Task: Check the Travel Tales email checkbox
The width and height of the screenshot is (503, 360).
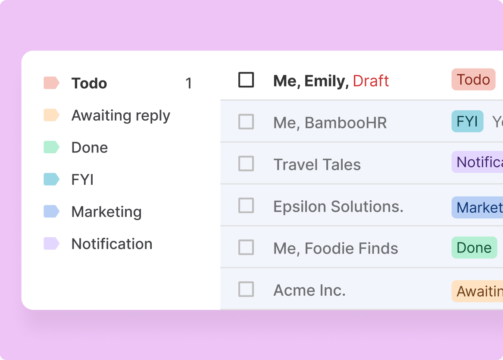Action: [246, 164]
